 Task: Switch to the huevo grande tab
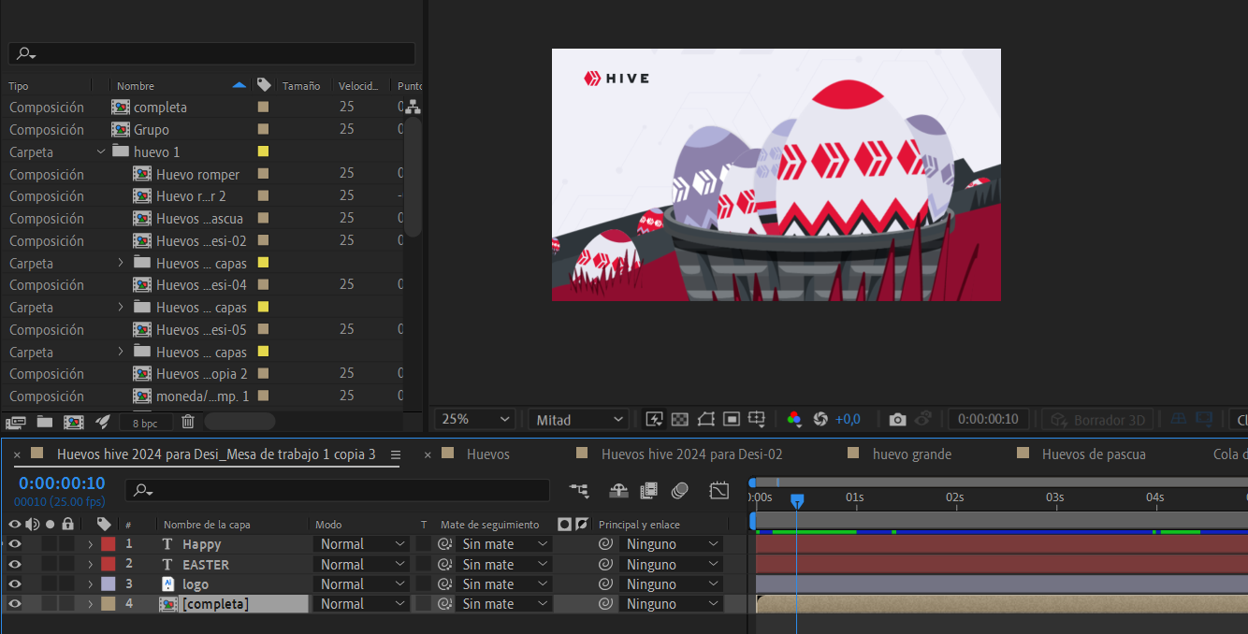(x=911, y=454)
